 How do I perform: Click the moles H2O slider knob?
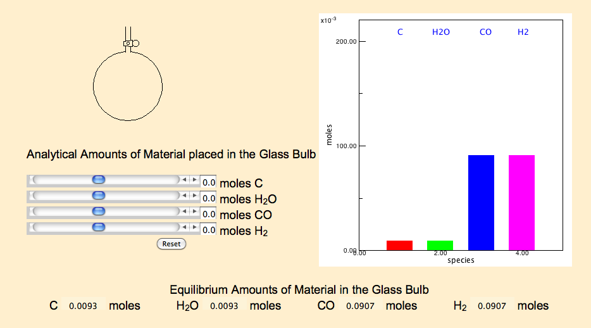[98, 196]
